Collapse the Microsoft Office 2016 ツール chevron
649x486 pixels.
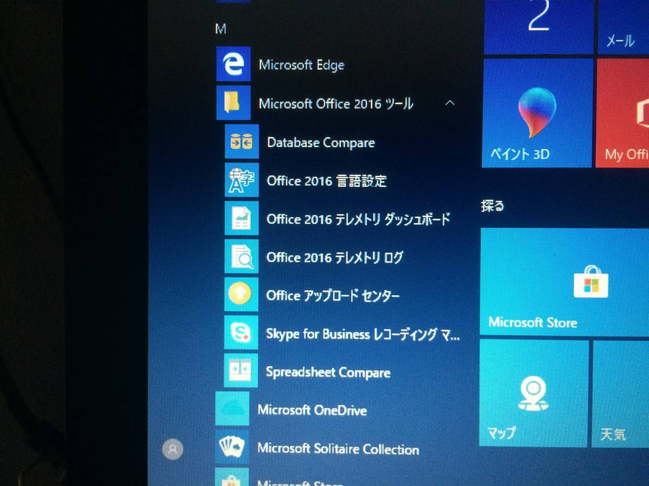tap(449, 103)
